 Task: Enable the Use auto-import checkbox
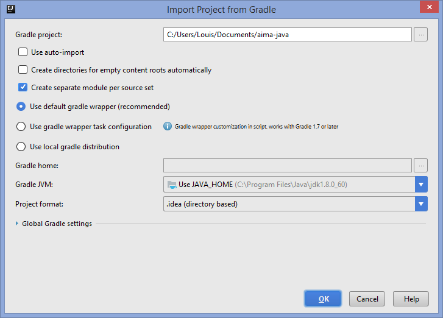(23, 52)
